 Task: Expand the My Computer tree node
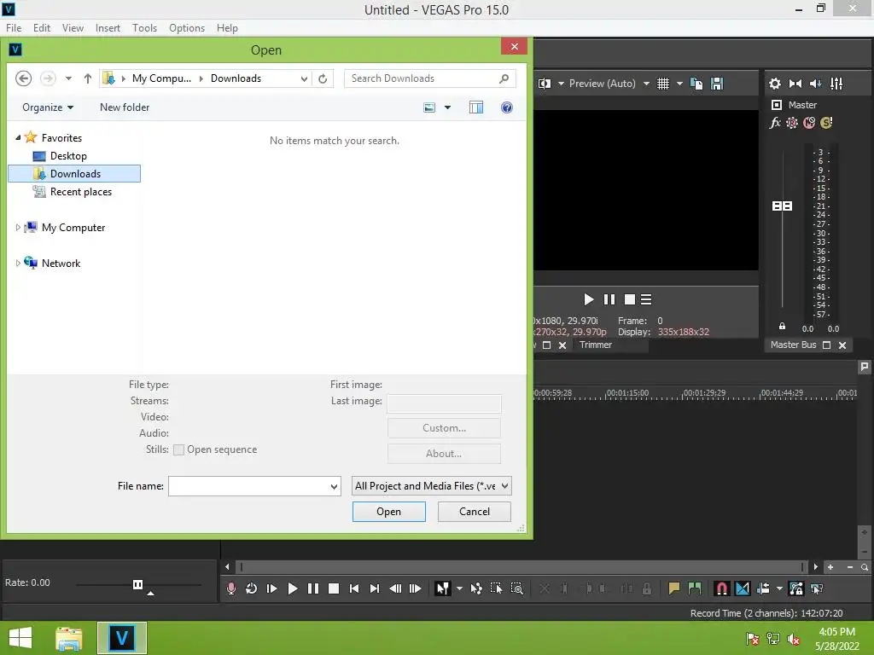(18, 227)
